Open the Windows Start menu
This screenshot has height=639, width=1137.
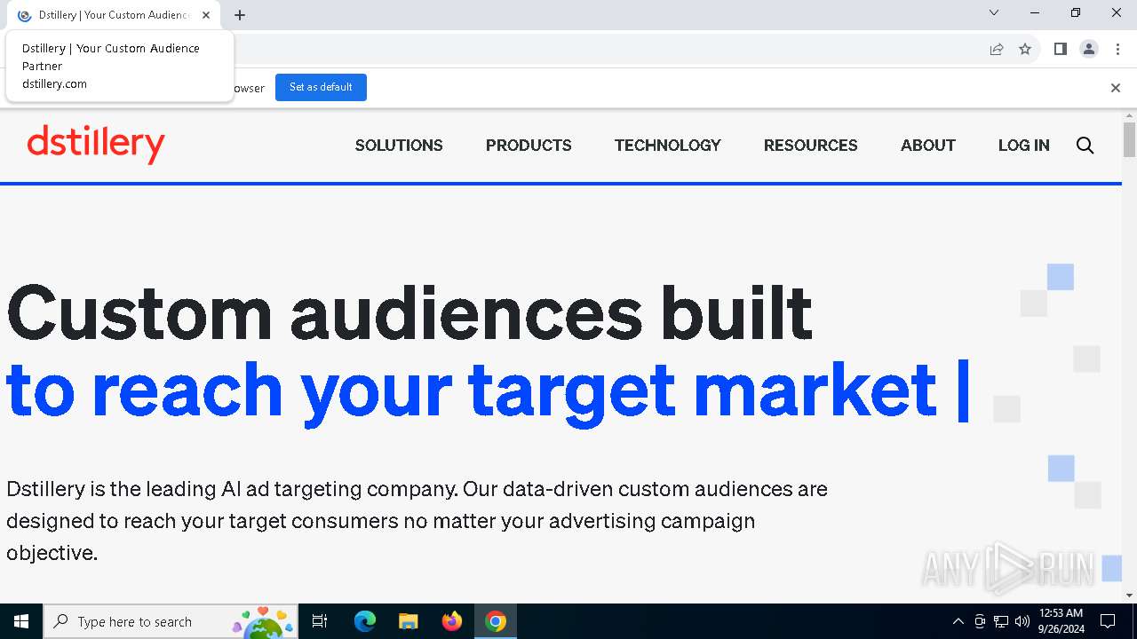[x=21, y=621]
